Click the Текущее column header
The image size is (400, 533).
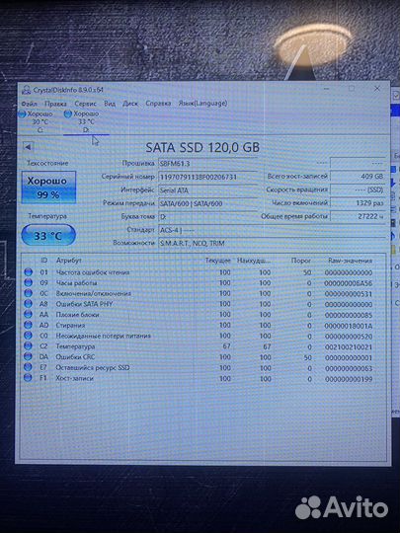click(x=217, y=261)
